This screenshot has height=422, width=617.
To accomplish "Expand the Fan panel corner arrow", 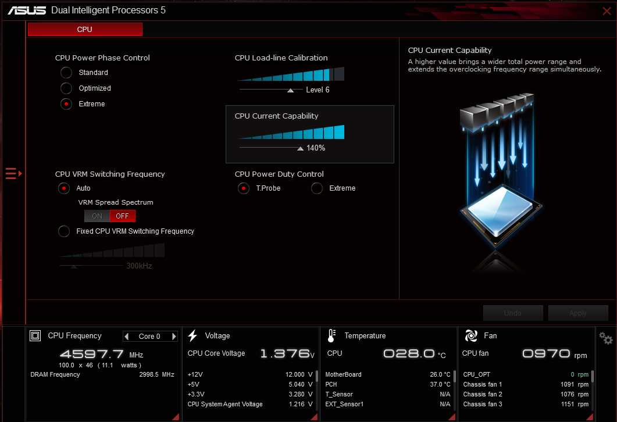I will pos(590,417).
